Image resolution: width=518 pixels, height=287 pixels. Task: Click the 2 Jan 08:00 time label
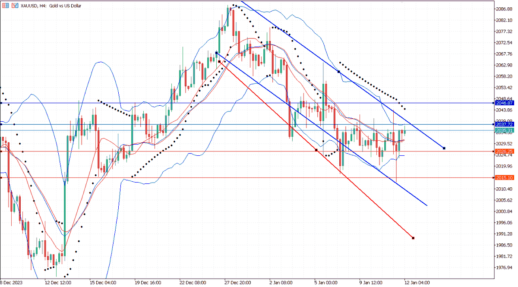(281, 283)
